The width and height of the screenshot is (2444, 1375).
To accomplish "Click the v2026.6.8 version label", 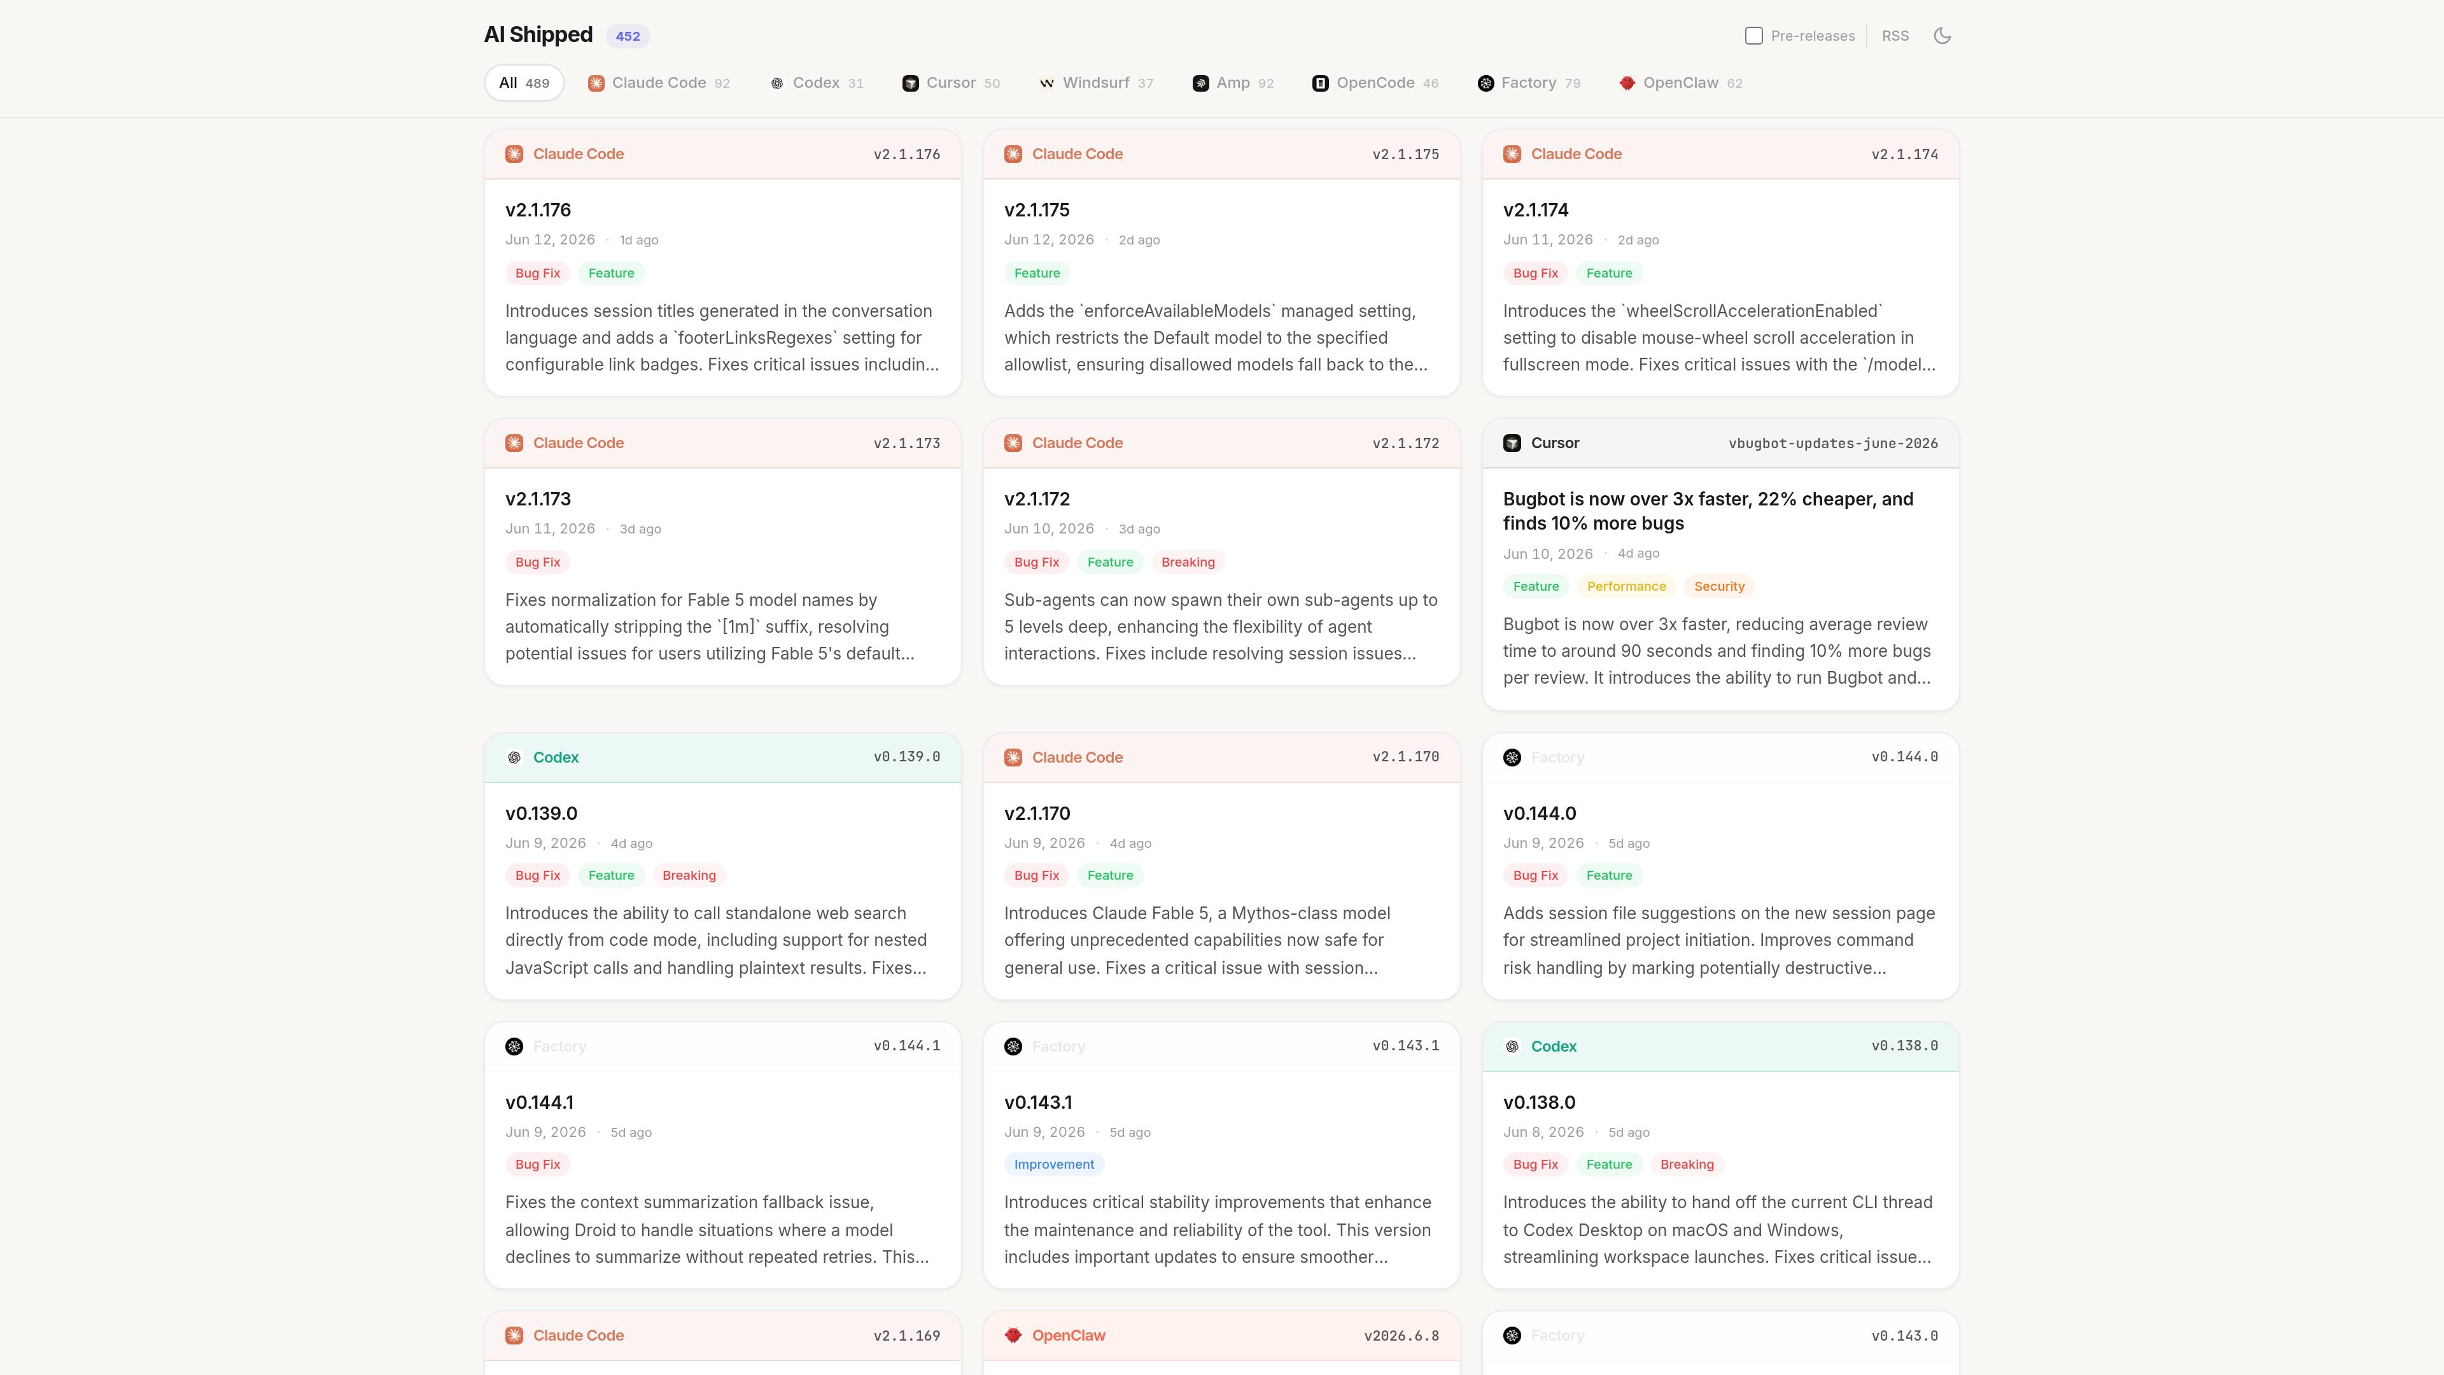I will pos(1401,1335).
